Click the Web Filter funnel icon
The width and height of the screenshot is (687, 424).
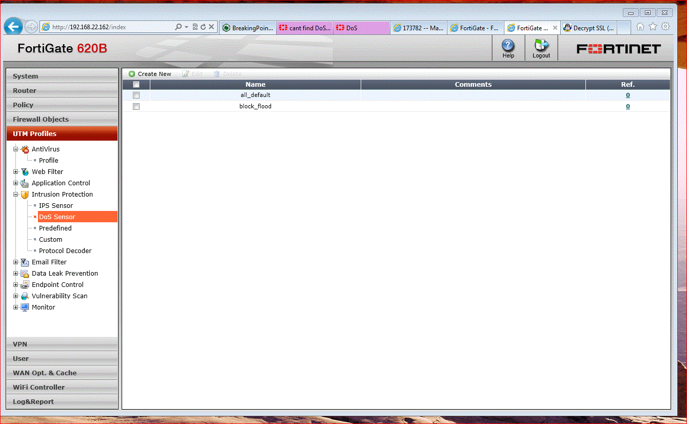point(25,172)
